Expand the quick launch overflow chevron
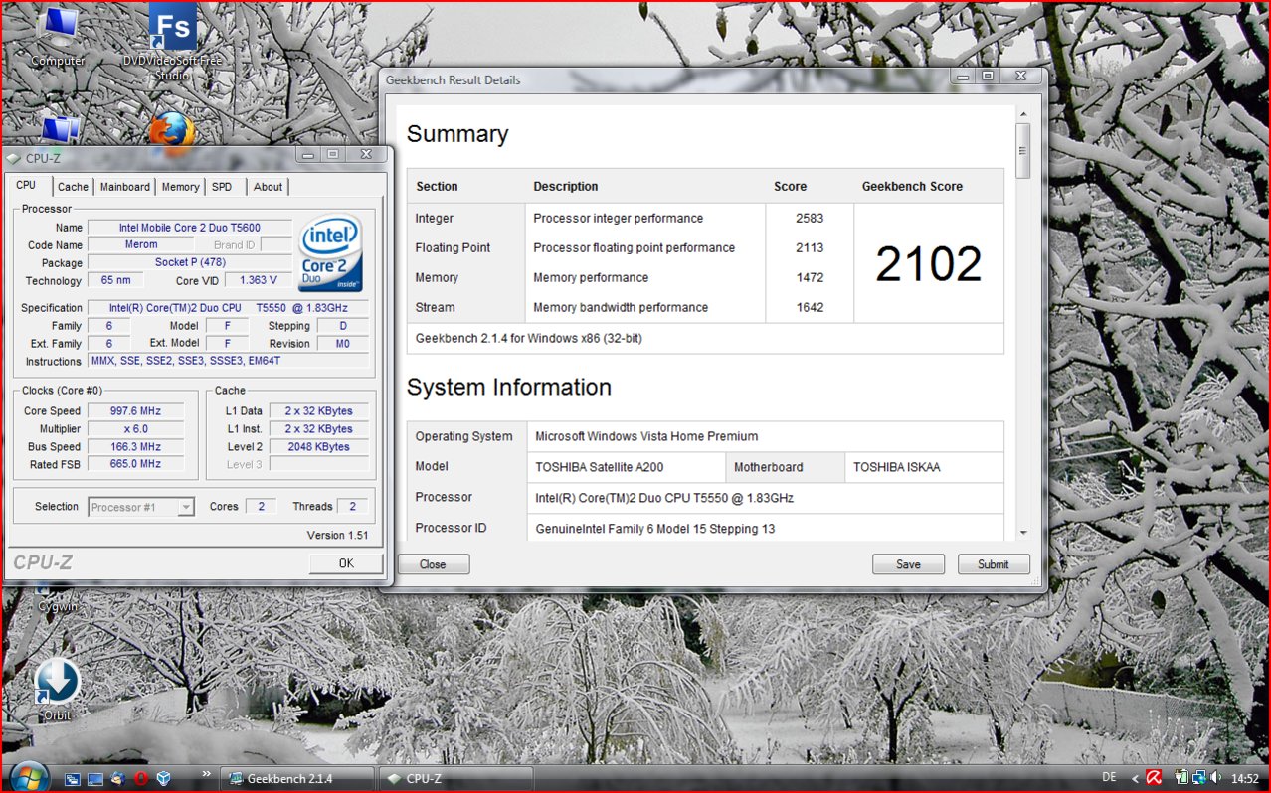The height and width of the screenshot is (793, 1271). [206, 773]
